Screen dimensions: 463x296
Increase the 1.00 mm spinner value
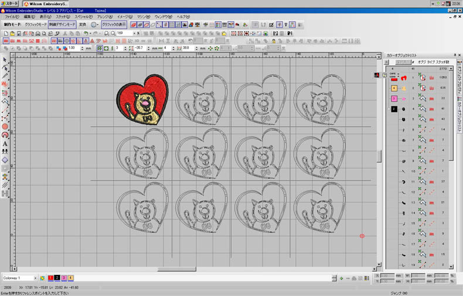click(x=82, y=47)
